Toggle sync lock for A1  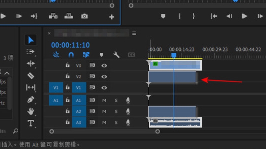pyautogui.click(x=92, y=100)
